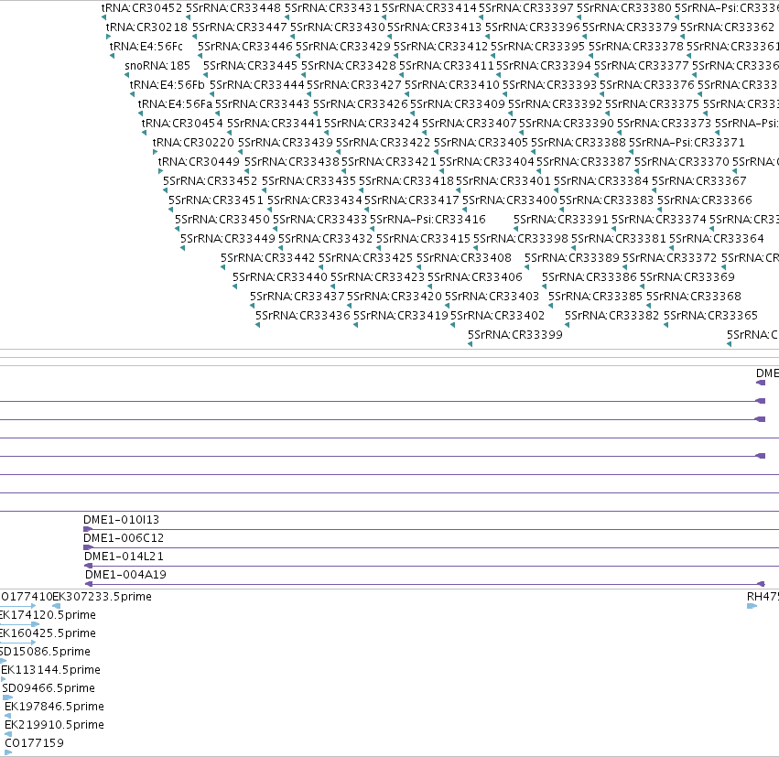Click the tRNA:E4:56Fa feature label
The height and width of the screenshot is (757, 779).
[175, 104]
